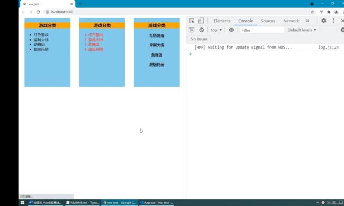Viewport: 344px width, 206px height.
Task: Open the Vue devtools extension icon
Action: coord(321,12)
